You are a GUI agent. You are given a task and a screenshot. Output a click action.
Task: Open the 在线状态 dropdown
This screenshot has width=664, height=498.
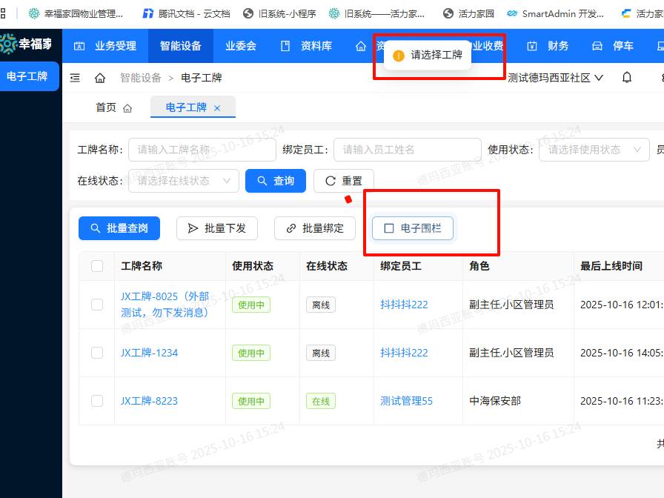click(x=183, y=180)
